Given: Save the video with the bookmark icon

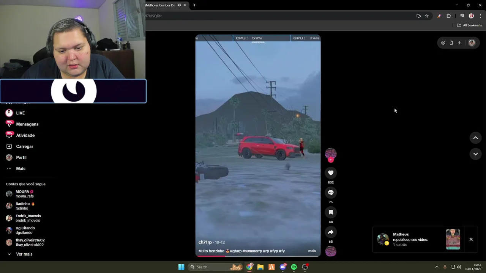Looking at the screenshot, I should tap(331, 212).
